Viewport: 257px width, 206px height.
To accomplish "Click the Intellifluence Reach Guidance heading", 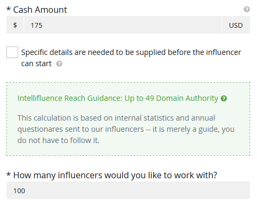I will [118, 98].
